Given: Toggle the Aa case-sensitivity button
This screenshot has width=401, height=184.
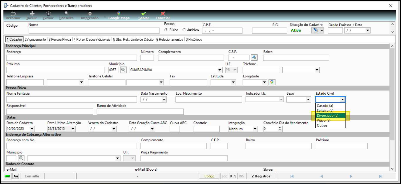Looking at the screenshot, I should [16, 176].
